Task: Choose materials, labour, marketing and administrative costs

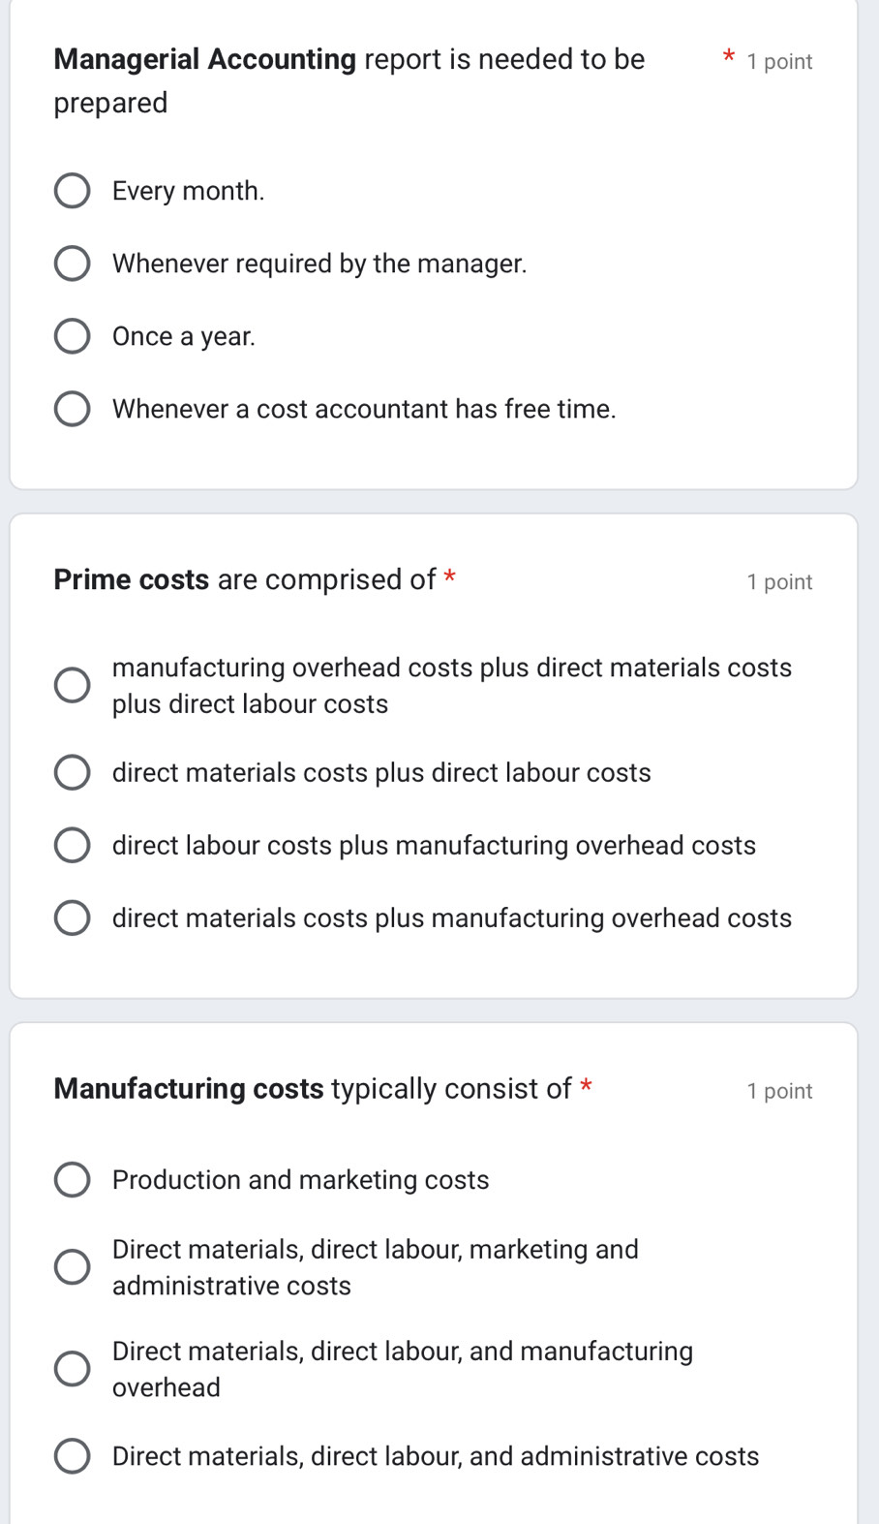Action: point(73,1266)
